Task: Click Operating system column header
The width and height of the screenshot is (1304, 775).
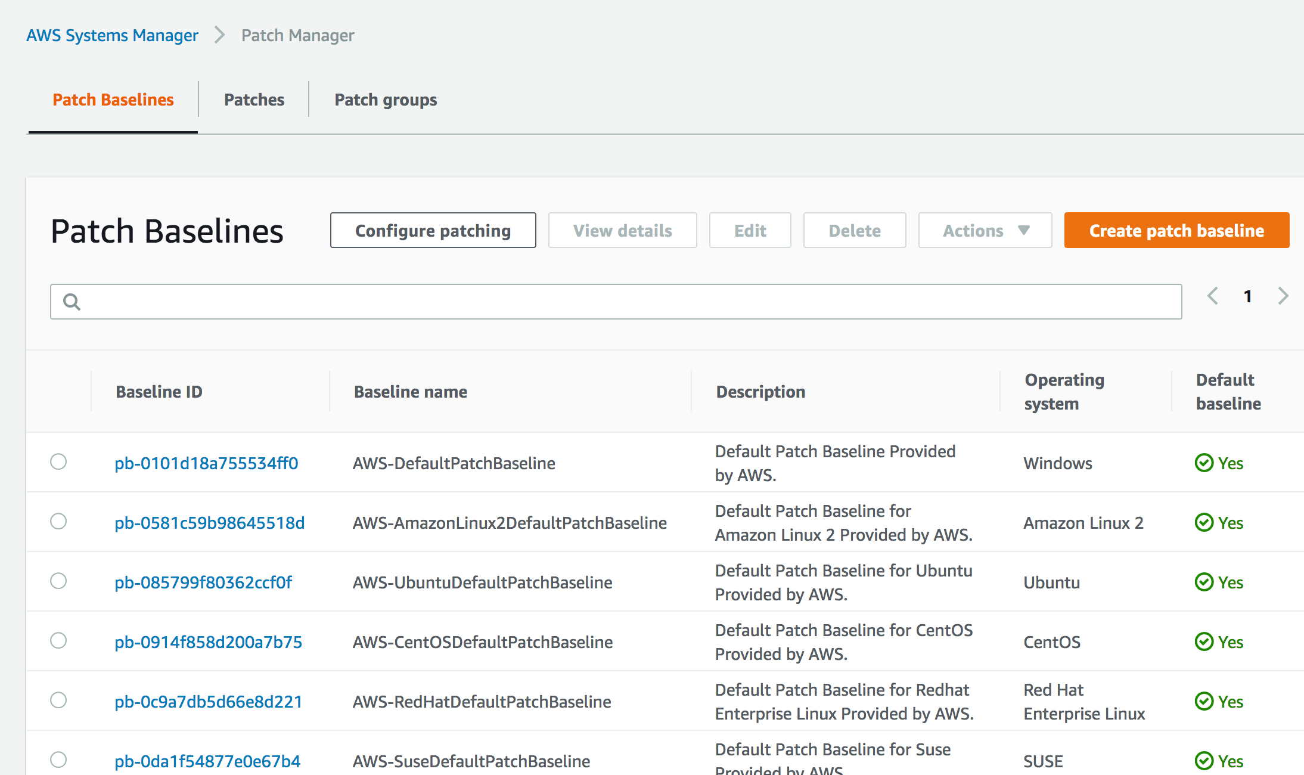Action: point(1064,392)
